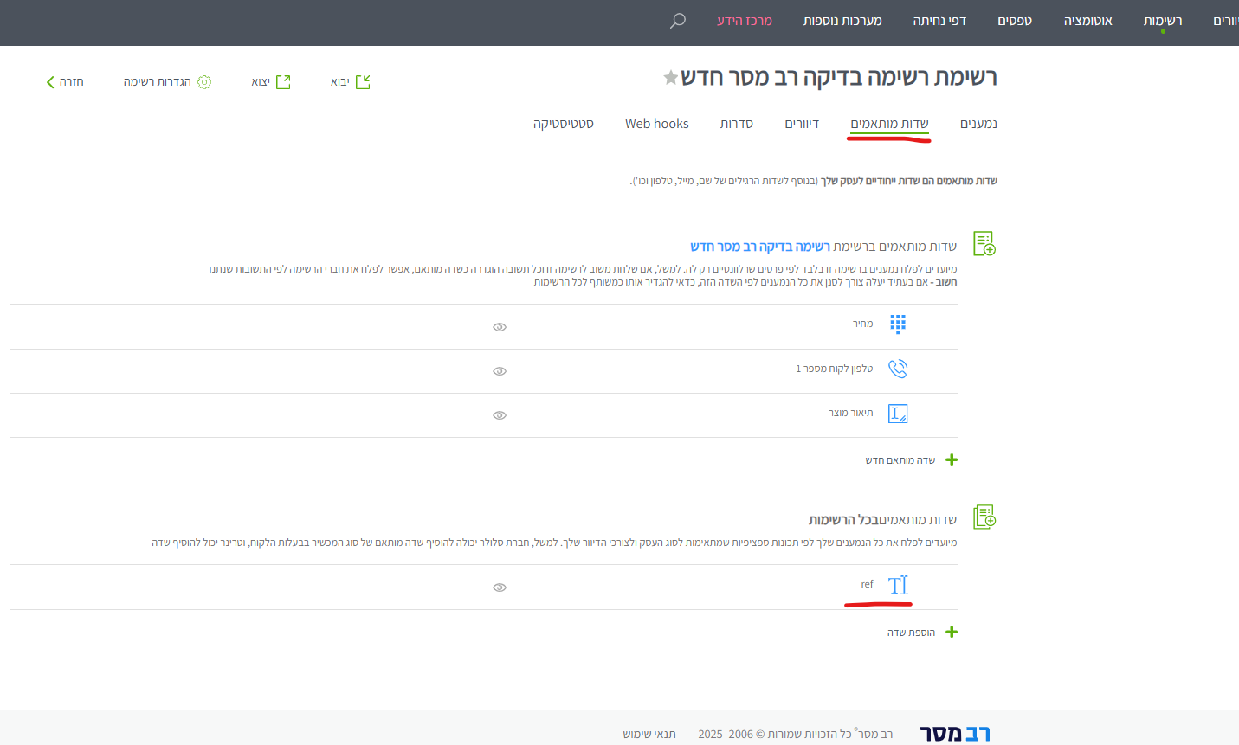
Task: Click the favorite star next to list title
Action: coord(670,78)
